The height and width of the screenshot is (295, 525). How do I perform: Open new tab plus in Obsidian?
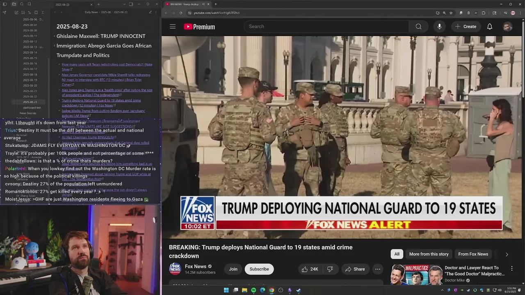click(x=98, y=4)
